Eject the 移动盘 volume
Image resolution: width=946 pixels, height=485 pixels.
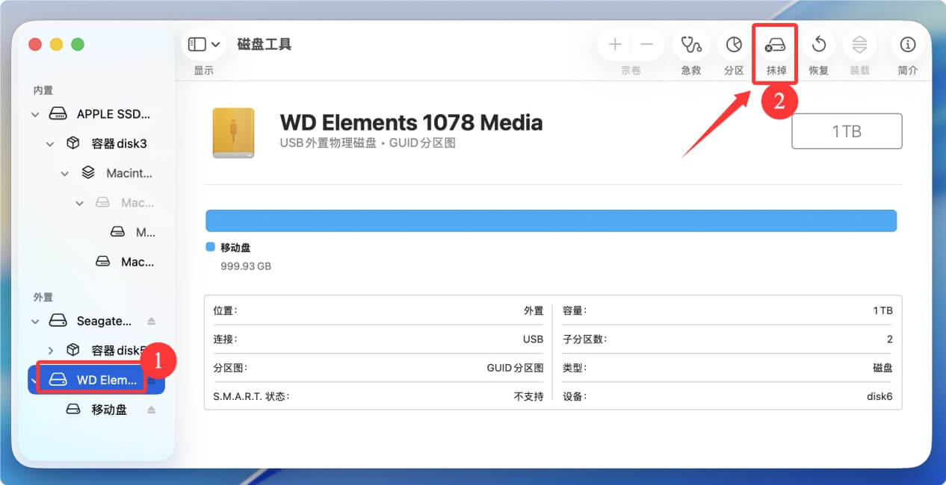(x=152, y=409)
